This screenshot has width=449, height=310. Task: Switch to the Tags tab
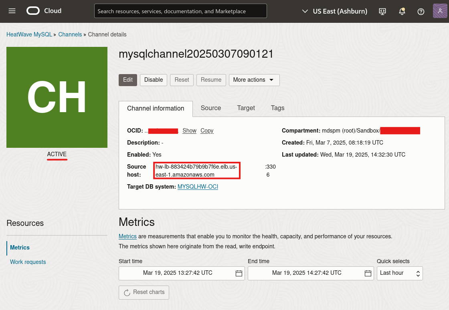click(x=277, y=108)
